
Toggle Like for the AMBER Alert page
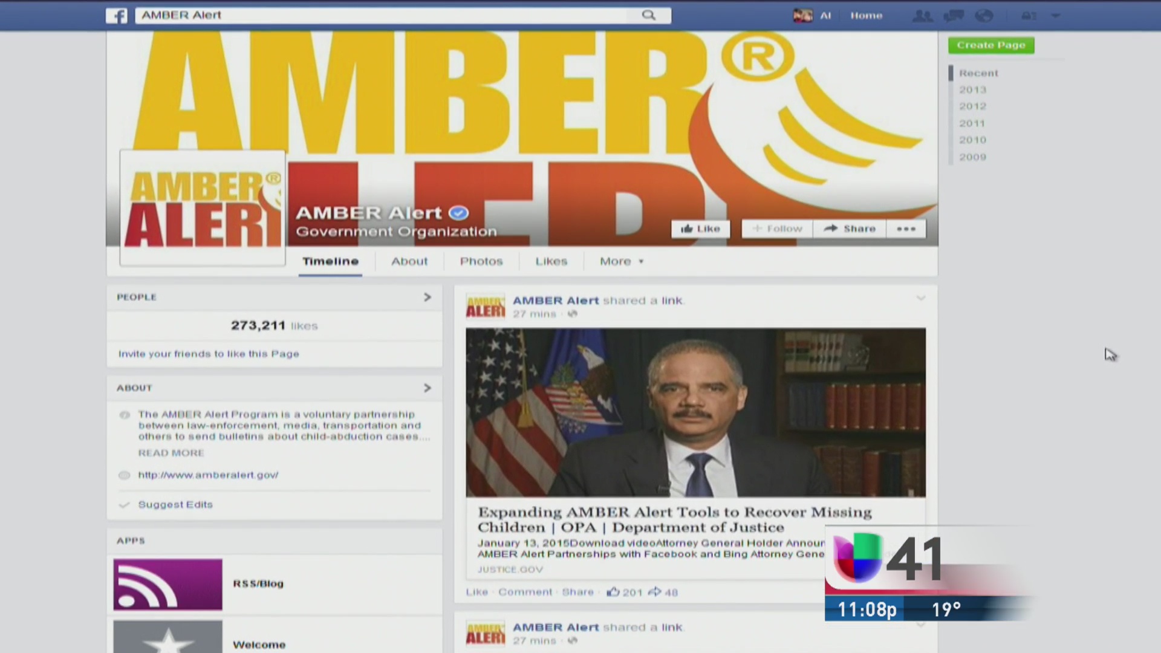(x=700, y=229)
